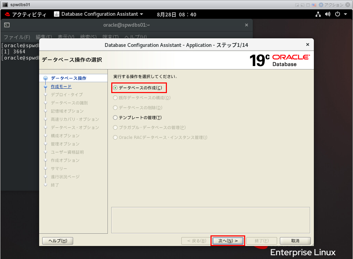The height and width of the screenshot is (259, 353).
Task: Click データベースの識別 step in sidebar
Action: [x=69, y=103]
